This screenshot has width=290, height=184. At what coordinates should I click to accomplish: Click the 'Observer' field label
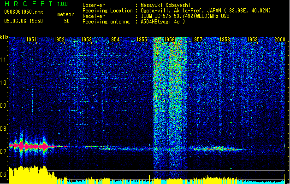pyautogui.click(x=94, y=5)
